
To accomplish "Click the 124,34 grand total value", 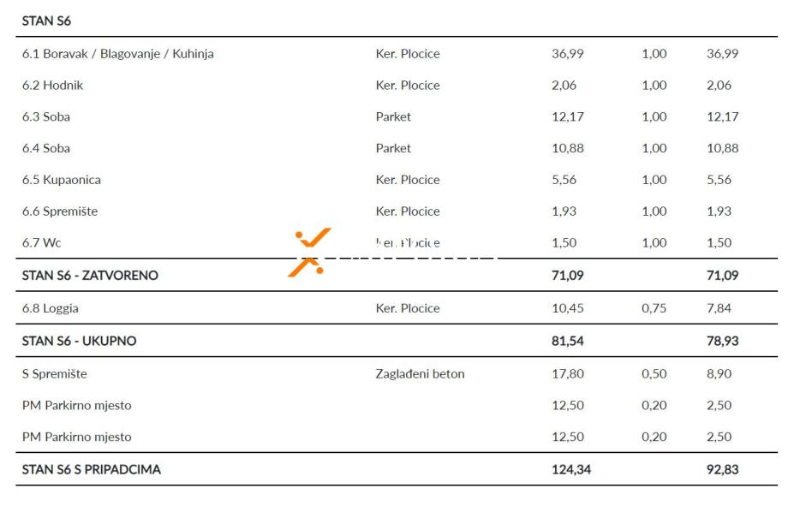I will [571, 469].
